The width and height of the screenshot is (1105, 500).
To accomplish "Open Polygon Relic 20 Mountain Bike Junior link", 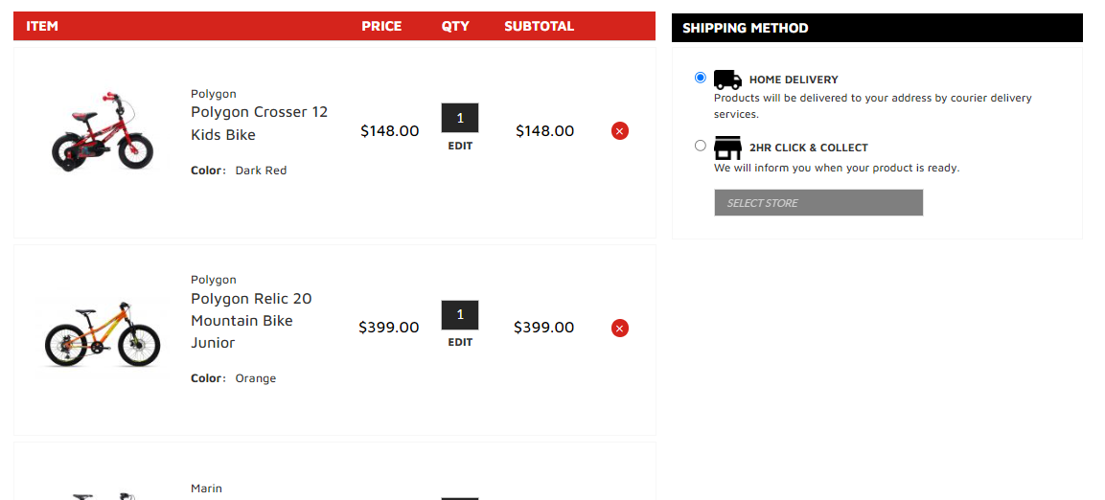I will click(x=252, y=321).
